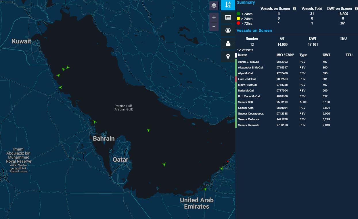
Task: Open the map layers selector icon
Action: coord(214,5)
